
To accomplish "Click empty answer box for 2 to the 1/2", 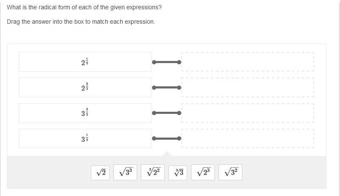I will (247, 62).
